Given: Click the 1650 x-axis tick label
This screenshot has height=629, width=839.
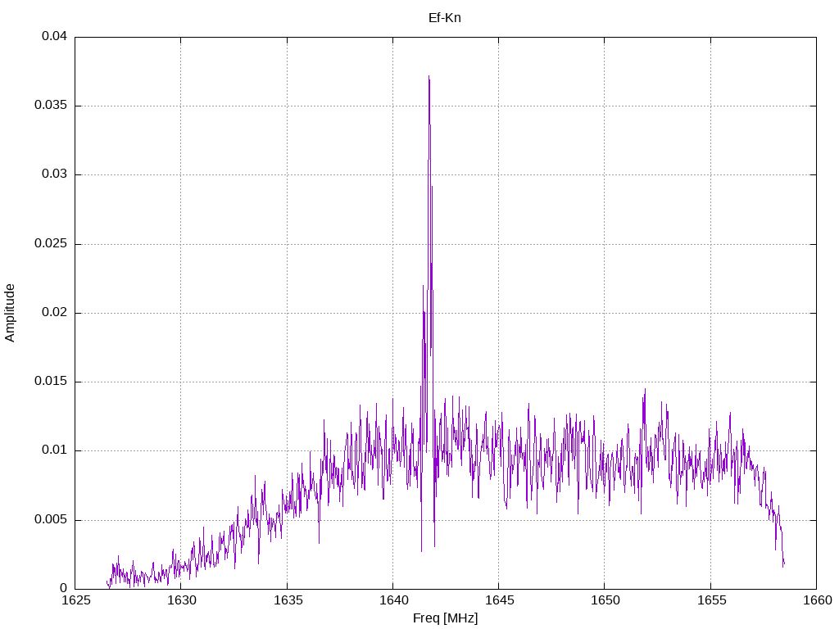Looking at the screenshot, I should tap(604, 601).
